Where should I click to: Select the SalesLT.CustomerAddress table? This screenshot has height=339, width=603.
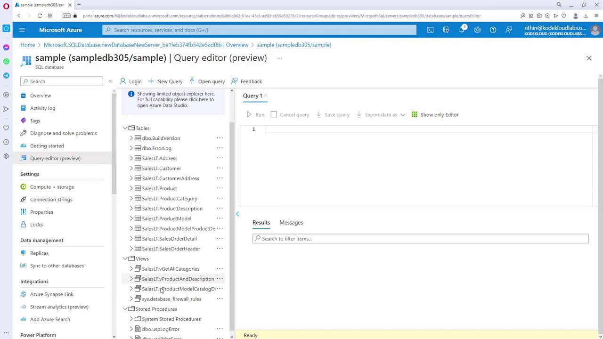point(171,178)
